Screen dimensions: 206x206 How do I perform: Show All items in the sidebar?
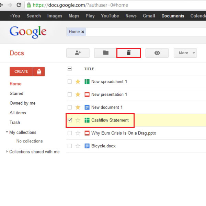coord(18,113)
